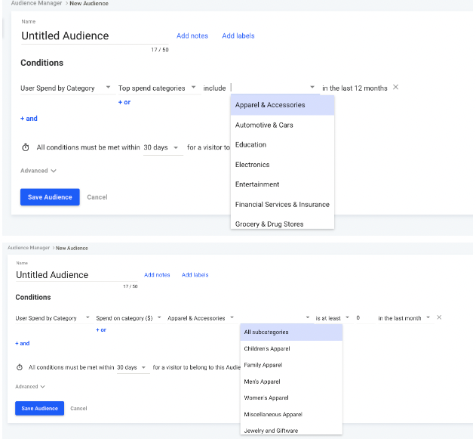The height and width of the screenshot is (439, 476).
Task: Select Men's Apparel subcategory
Action: (291, 382)
